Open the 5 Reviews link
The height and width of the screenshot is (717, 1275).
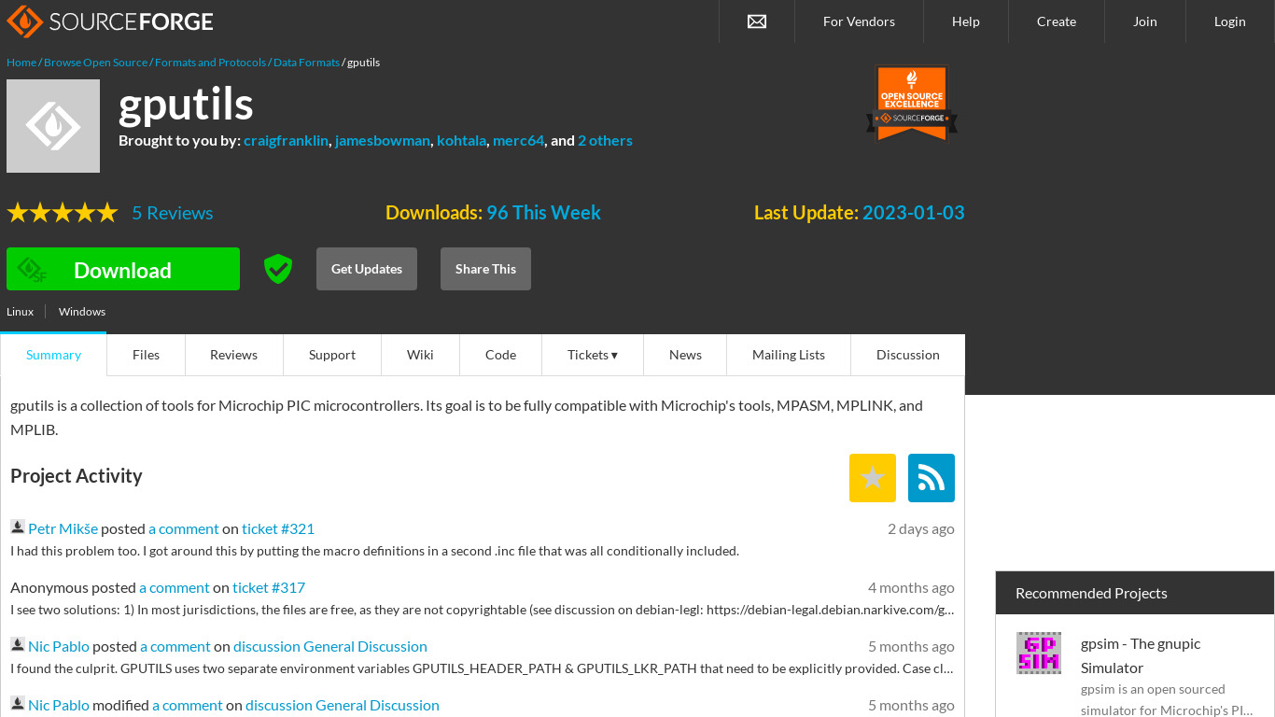(172, 213)
